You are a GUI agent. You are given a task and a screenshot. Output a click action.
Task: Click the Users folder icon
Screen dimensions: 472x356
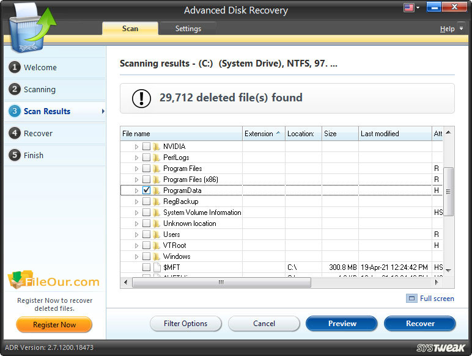tap(157, 234)
